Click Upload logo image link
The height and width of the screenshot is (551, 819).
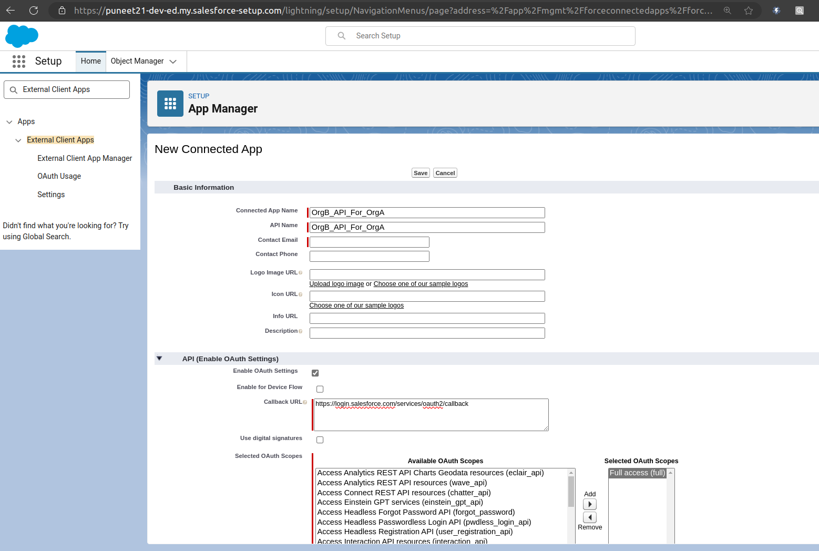pos(336,284)
